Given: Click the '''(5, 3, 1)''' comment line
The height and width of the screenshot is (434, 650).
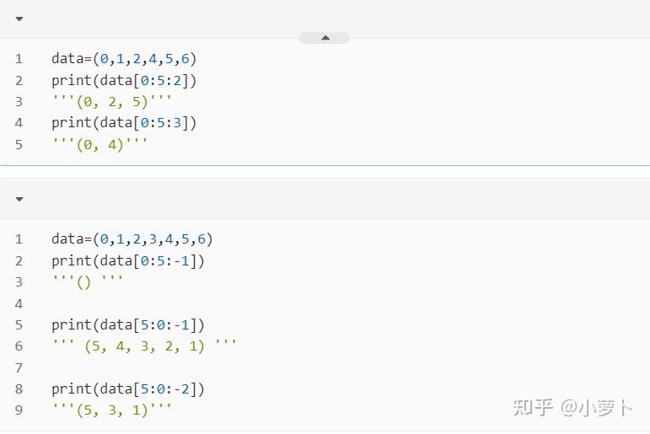Looking at the screenshot, I should (111, 410).
